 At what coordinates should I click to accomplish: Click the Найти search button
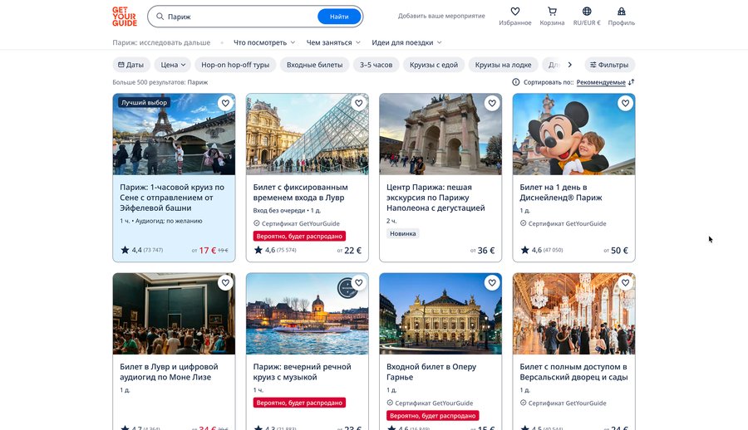coord(339,17)
